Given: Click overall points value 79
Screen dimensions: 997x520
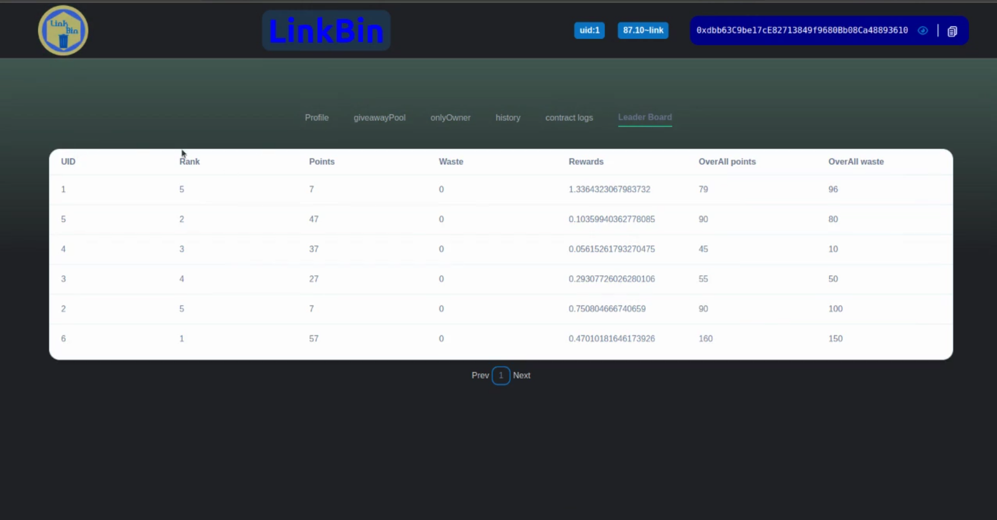Looking at the screenshot, I should pyautogui.click(x=703, y=189).
